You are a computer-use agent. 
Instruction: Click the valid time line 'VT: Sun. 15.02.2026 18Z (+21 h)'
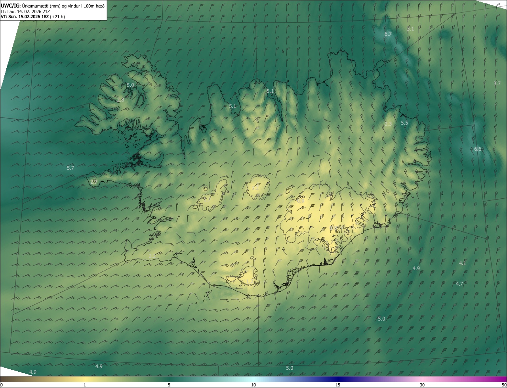coord(33,17)
